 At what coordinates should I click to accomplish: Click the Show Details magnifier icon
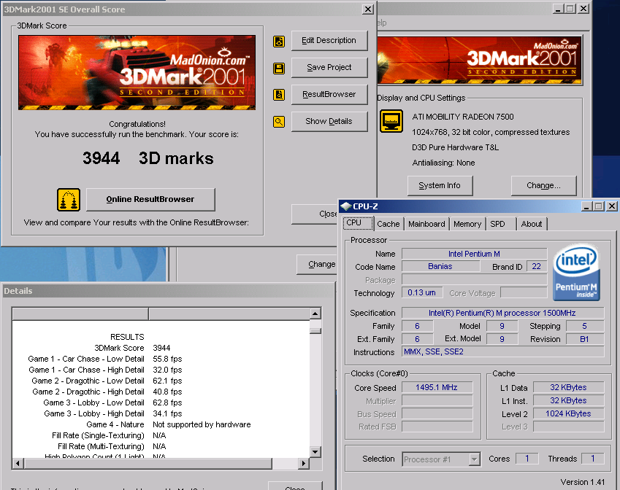[x=279, y=122]
